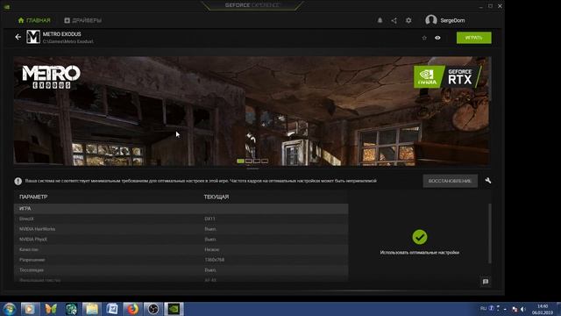
Task: Click the 1360x768 resolution value
Action: [214, 260]
